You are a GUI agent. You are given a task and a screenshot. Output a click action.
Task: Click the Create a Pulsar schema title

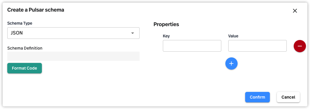click(x=35, y=10)
